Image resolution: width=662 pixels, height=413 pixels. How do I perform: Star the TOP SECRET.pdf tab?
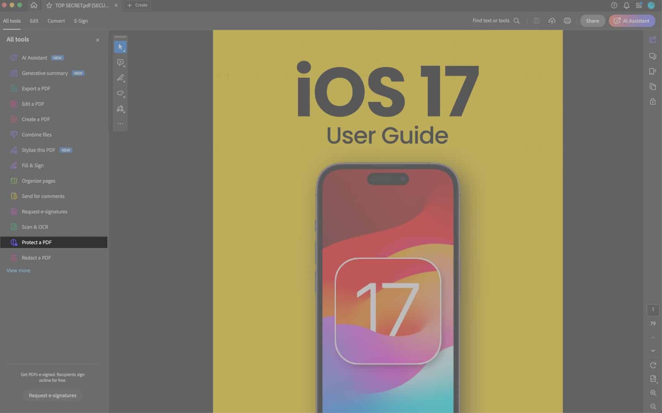[x=49, y=5]
